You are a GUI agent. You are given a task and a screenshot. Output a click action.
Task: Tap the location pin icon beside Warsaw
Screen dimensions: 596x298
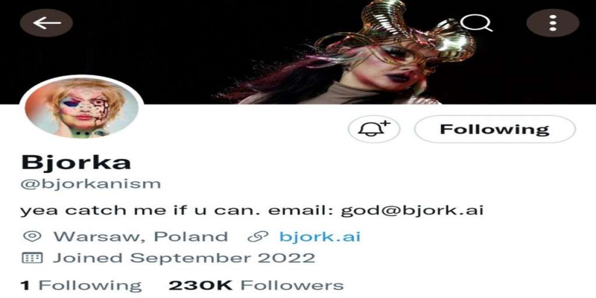33,236
